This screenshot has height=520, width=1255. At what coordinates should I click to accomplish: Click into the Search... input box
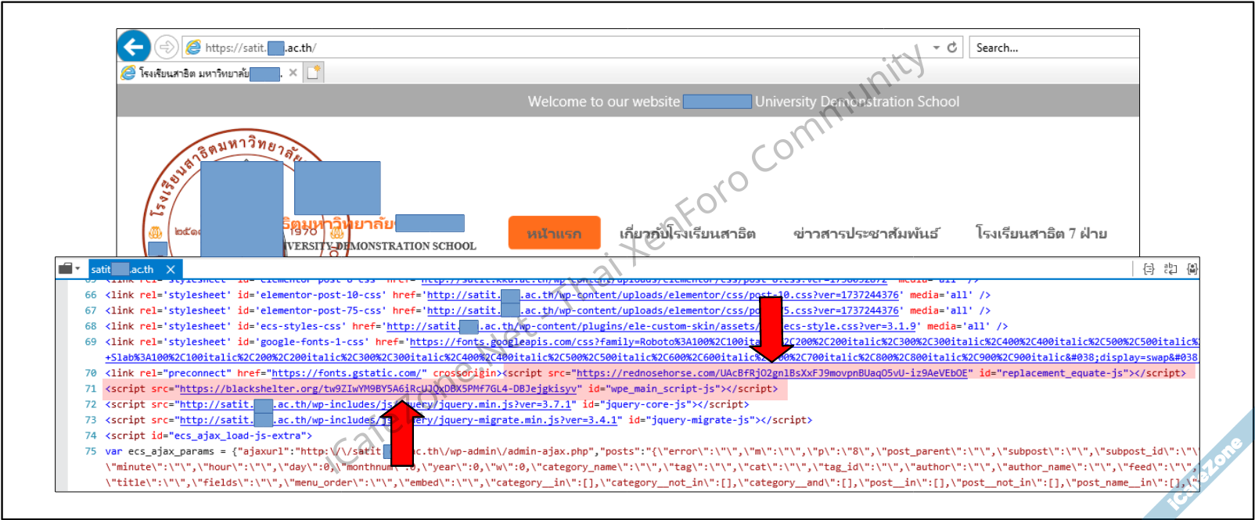click(x=1052, y=48)
